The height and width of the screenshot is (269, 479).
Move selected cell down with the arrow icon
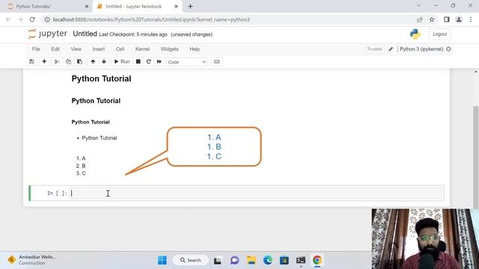(104, 61)
